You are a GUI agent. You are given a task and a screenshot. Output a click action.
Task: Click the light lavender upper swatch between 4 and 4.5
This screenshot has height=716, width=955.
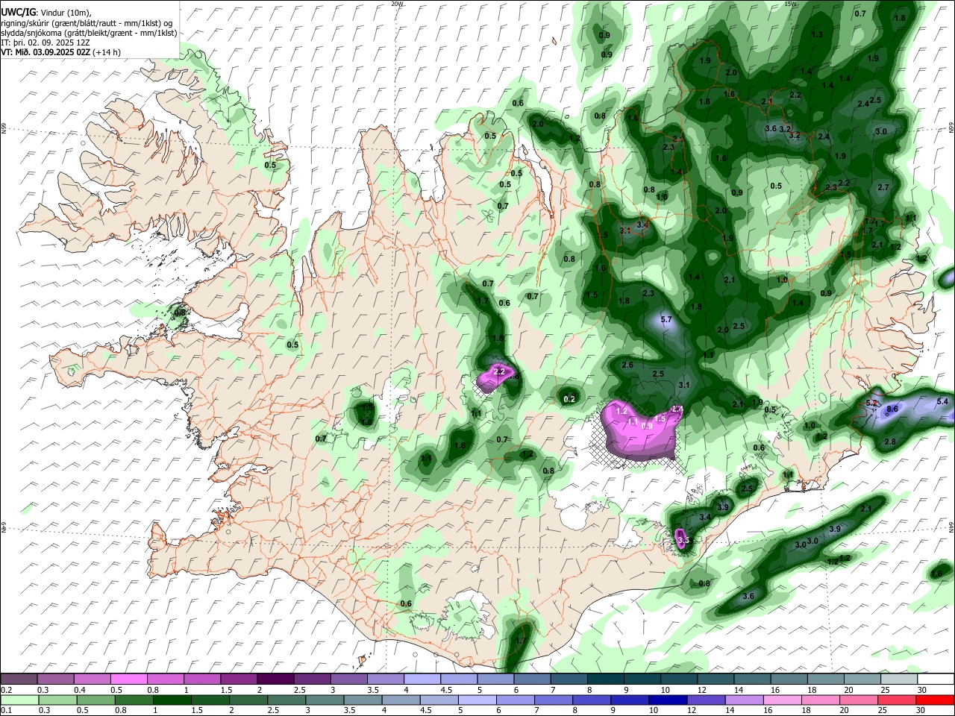pyautogui.click(x=422, y=679)
